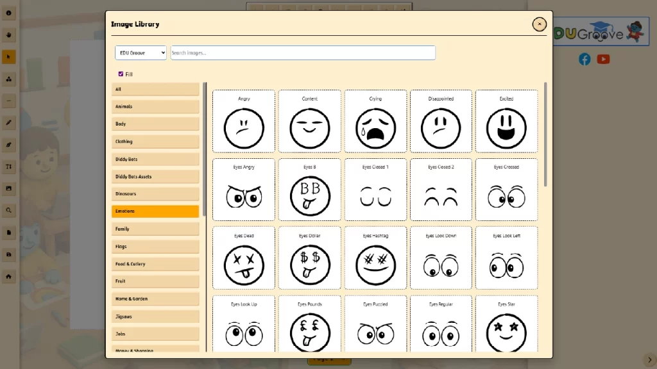The width and height of the screenshot is (657, 369).
Task: Select the pointer arrow tool
Action: [9, 57]
